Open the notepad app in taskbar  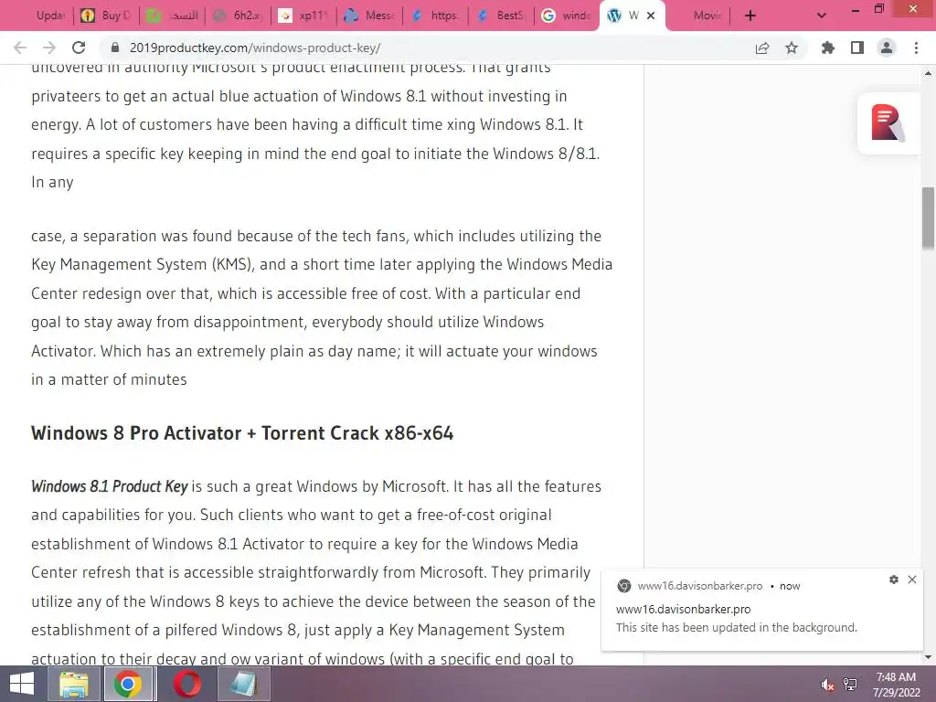click(243, 684)
